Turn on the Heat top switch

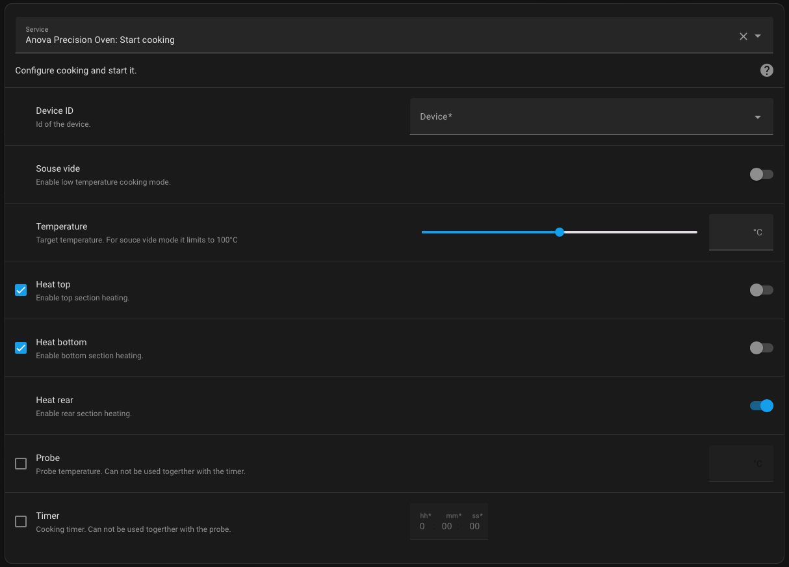(761, 290)
